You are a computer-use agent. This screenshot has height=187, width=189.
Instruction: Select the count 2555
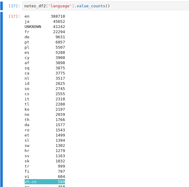click(x=60, y=94)
